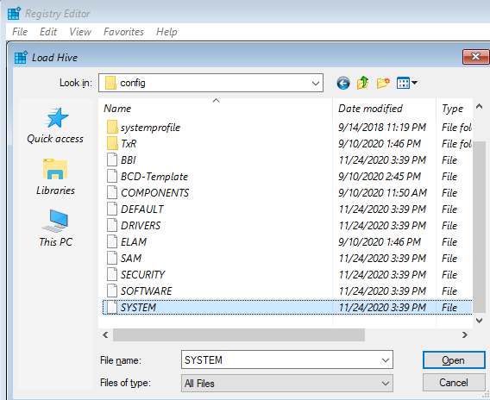Click the scroll left arrow of file list
Screen dimensions: 490x400
[105, 335]
